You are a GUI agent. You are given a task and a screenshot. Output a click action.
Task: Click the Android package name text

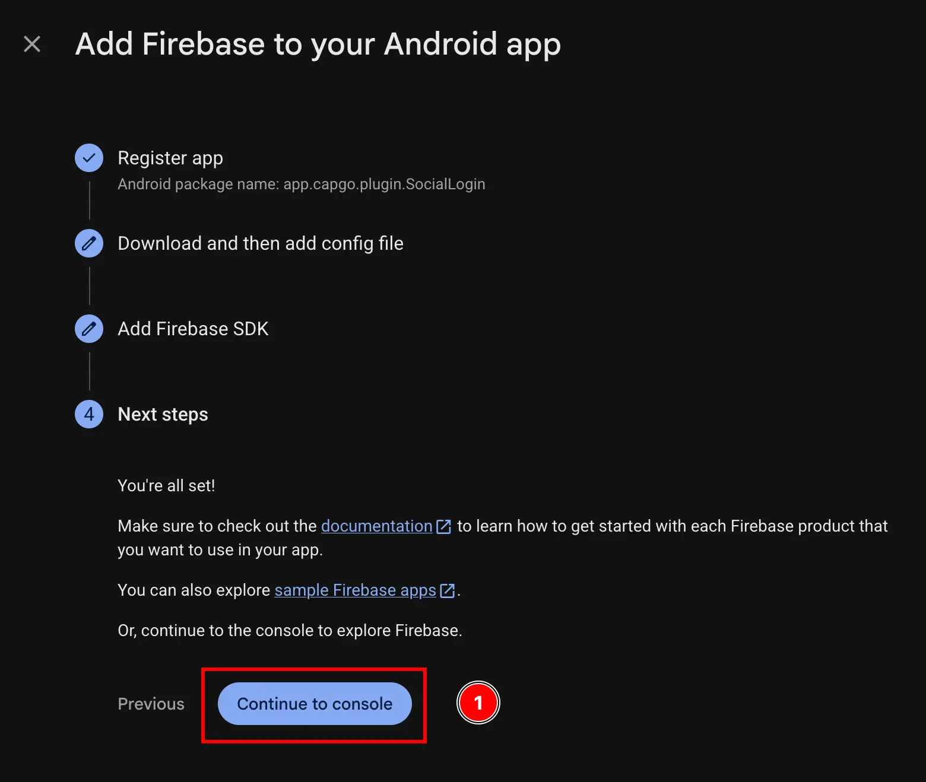point(301,184)
